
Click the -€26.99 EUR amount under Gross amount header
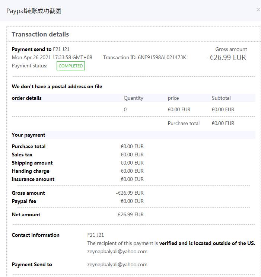click(226, 57)
